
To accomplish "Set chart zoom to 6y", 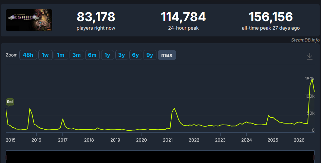I will point(135,55).
